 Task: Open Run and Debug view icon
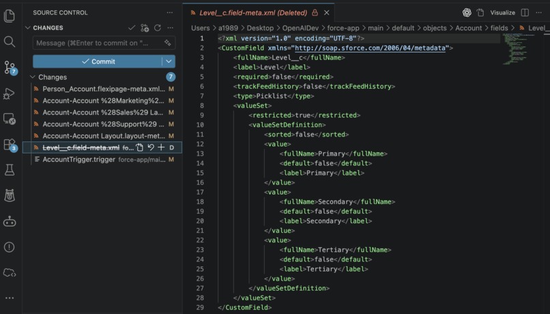click(x=10, y=94)
